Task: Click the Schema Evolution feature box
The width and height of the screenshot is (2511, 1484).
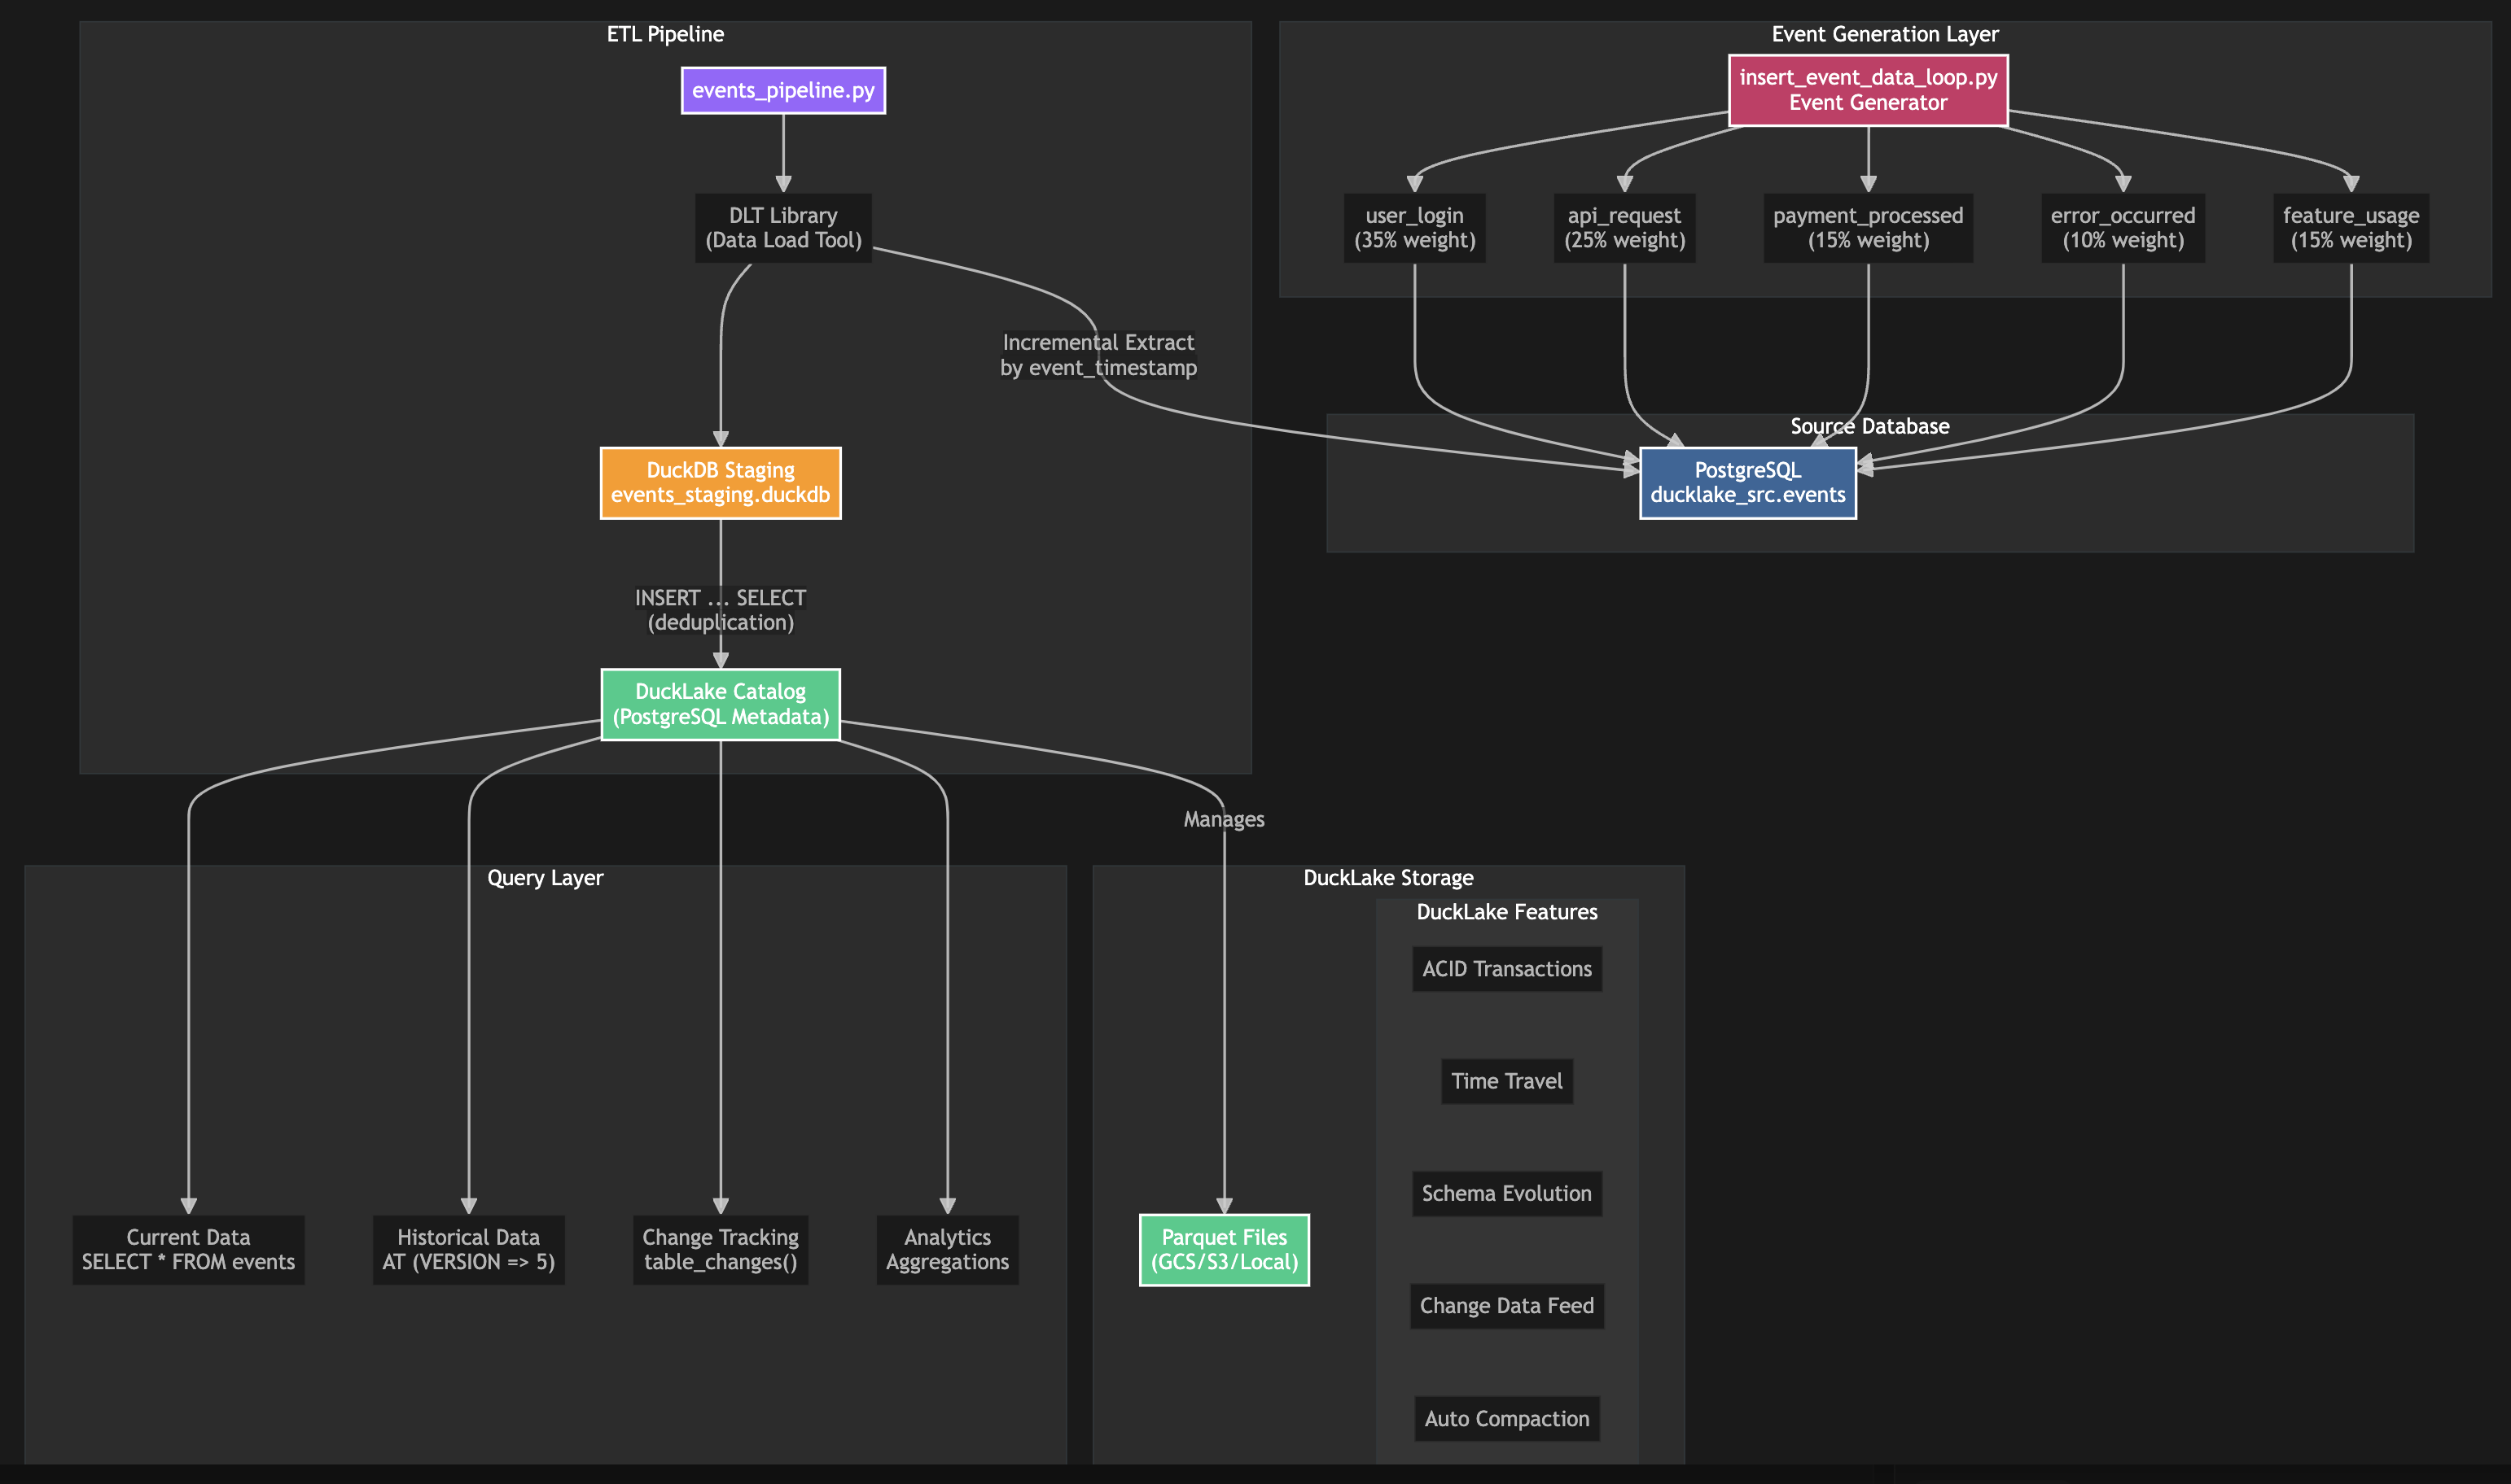Action: 1506,1194
